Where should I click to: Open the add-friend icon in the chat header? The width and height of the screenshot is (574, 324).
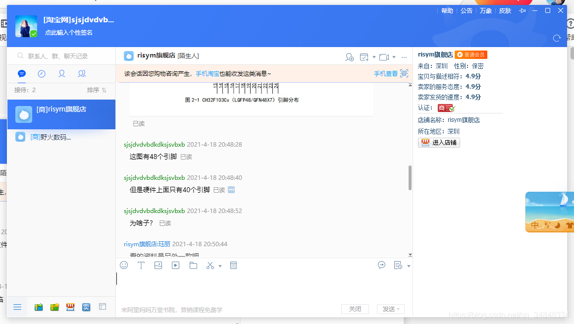coord(350,57)
